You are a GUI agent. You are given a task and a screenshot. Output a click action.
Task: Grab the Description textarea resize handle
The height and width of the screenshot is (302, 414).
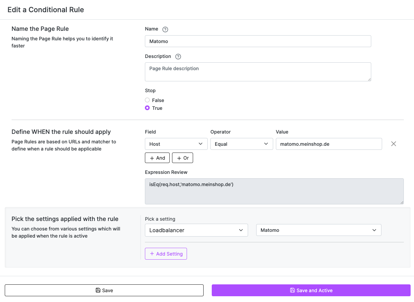(x=369, y=79)
